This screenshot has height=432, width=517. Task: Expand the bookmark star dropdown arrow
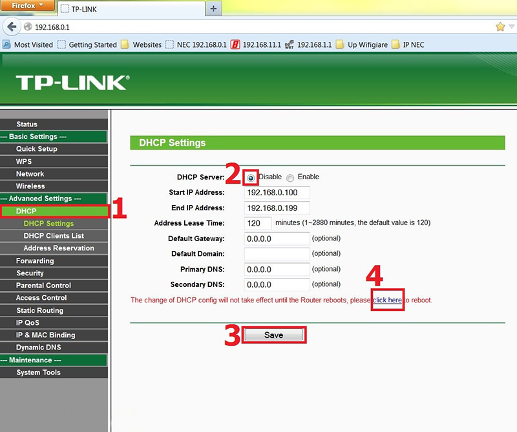point(511,26)
